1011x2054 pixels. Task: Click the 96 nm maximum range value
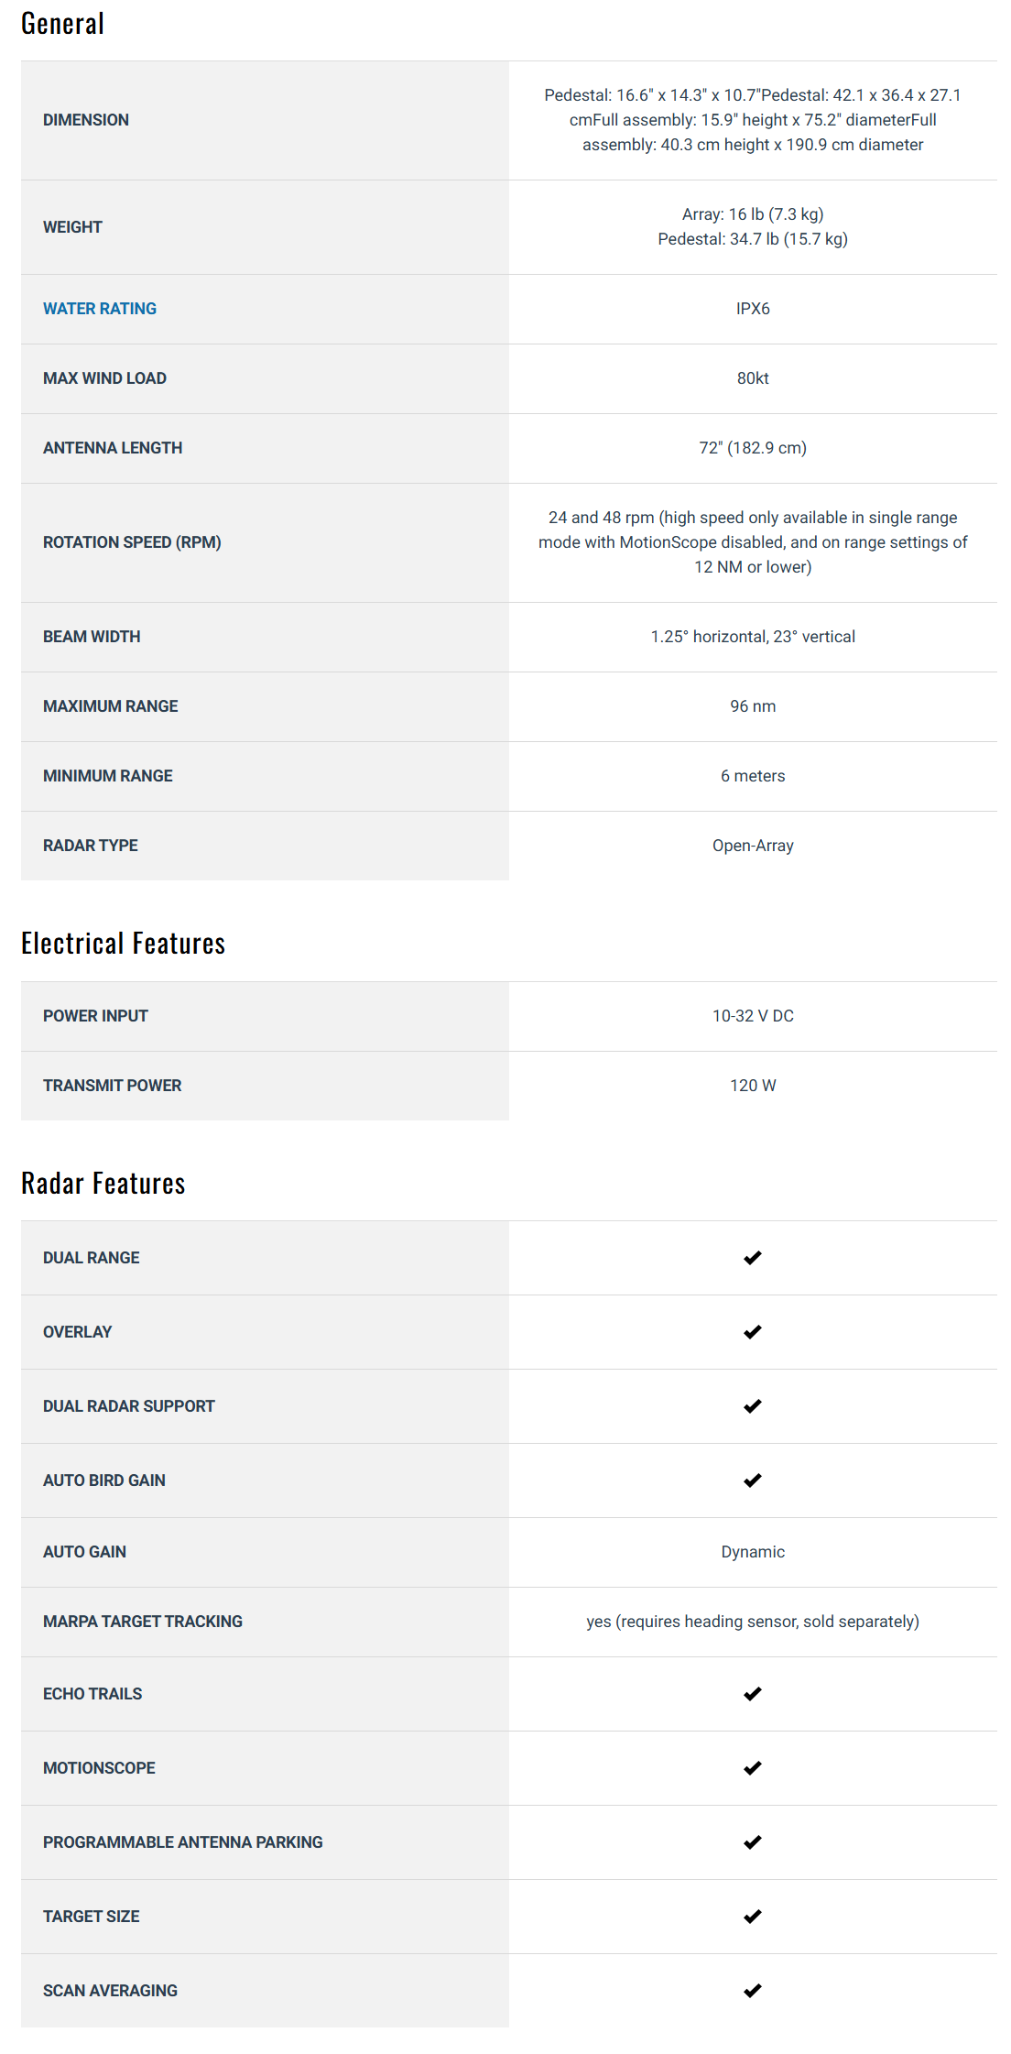click(x=753, y=706)
